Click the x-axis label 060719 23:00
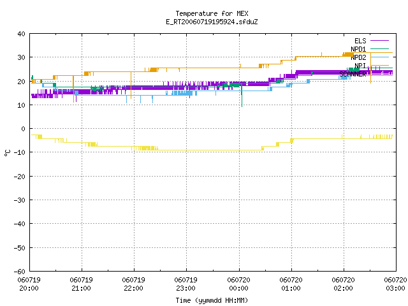The width and height of the screenshot is (408, 306). (x=186, y=284)
